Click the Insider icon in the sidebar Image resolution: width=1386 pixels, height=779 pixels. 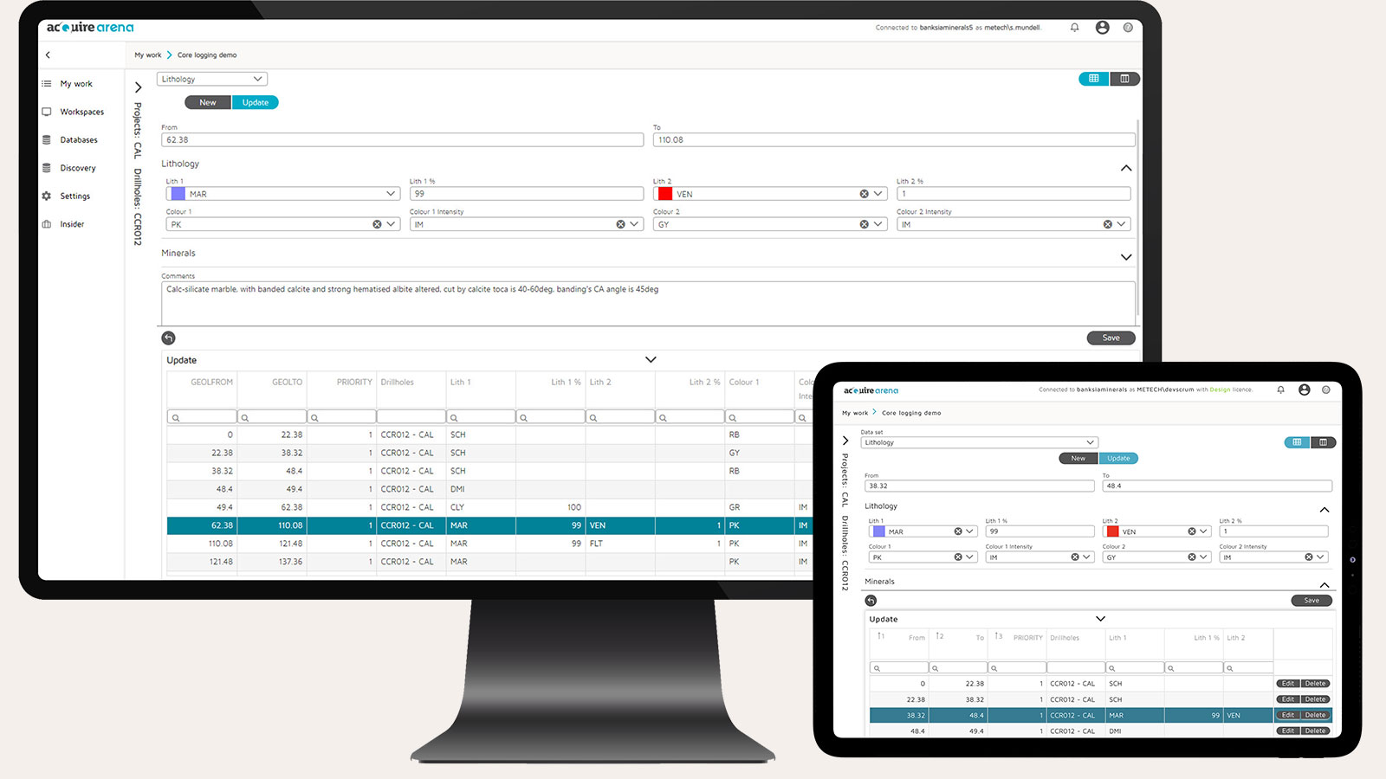tap(72, 223)
